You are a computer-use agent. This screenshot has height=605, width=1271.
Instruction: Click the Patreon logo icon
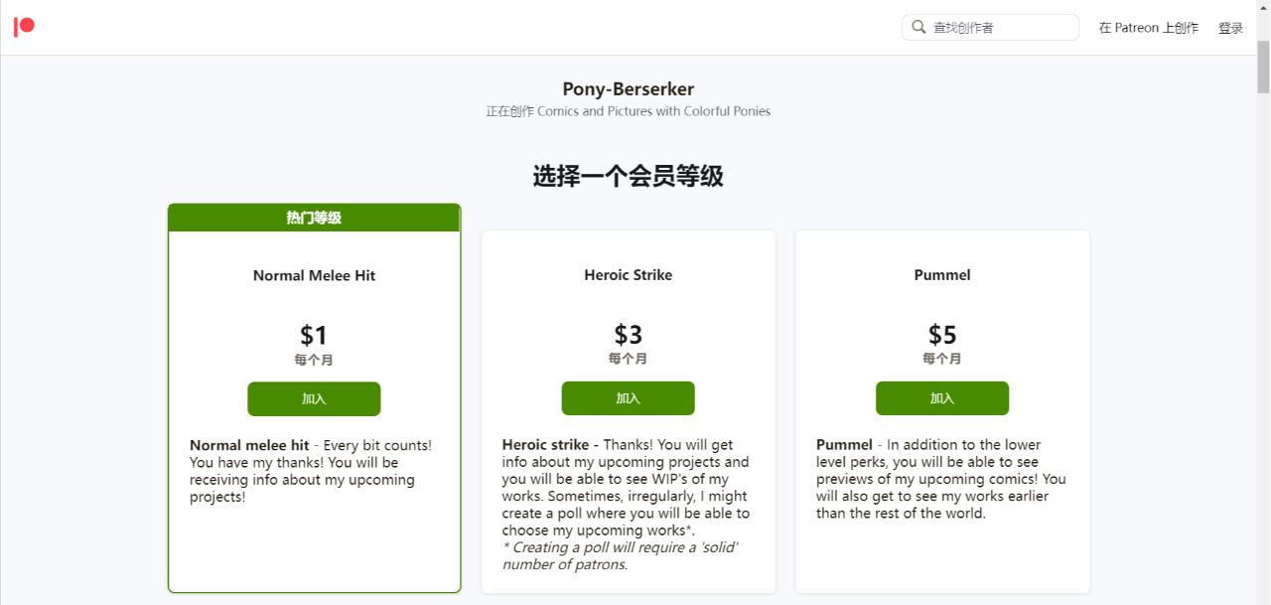tap(24, 27)
